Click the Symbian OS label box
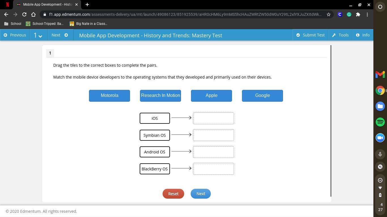 coord(155,135)
